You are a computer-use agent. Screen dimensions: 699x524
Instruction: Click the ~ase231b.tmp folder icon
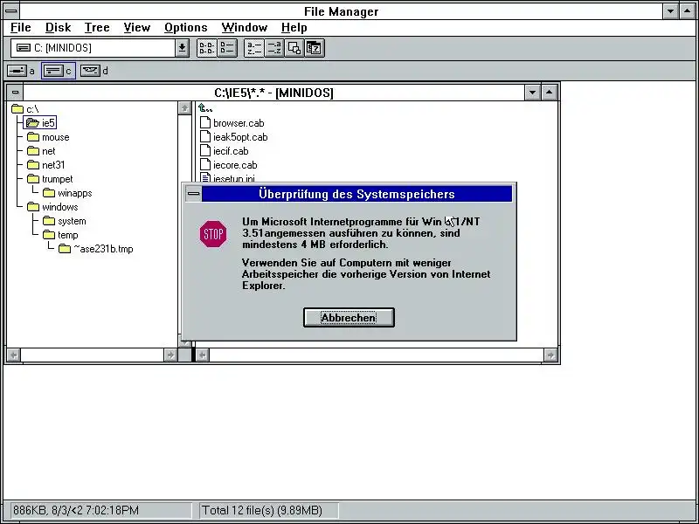pyautogui.click(x=65, y=249)
